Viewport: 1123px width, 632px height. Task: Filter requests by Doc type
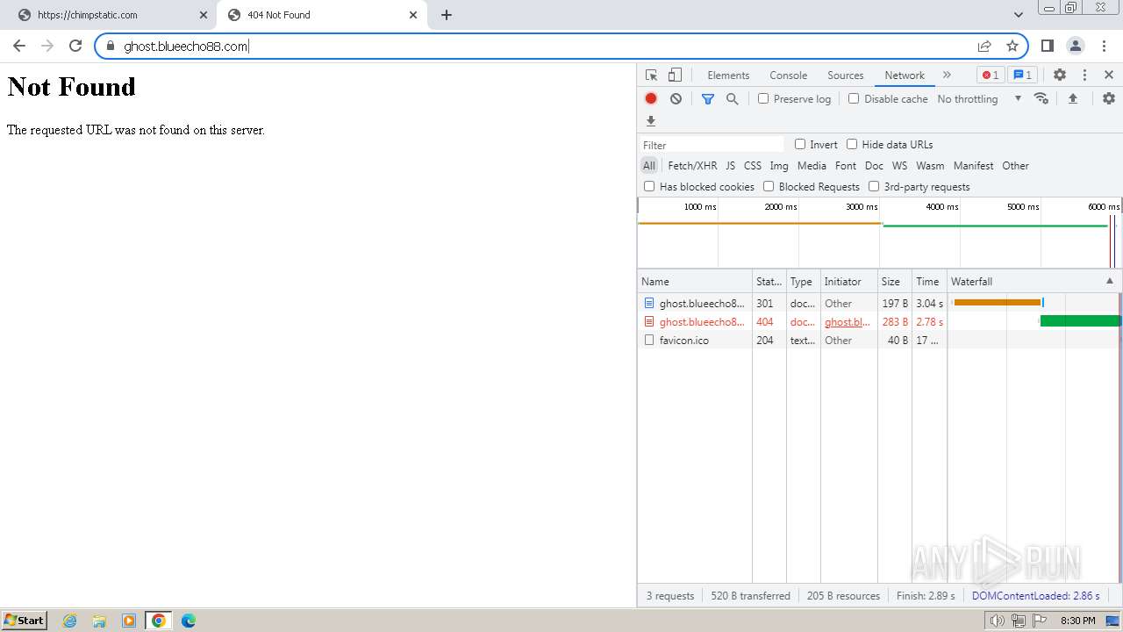(874, 166)
